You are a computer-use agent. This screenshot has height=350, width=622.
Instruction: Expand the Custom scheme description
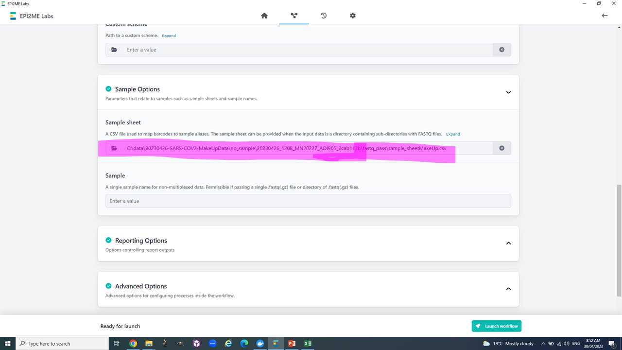pos(169,35)
